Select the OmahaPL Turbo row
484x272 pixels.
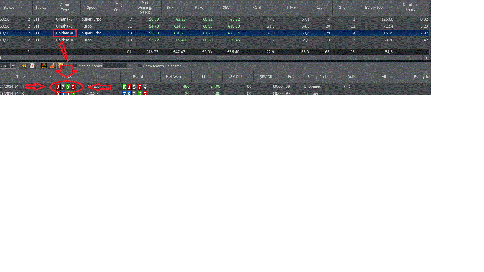pyautogui.click(x=214, y=26)
